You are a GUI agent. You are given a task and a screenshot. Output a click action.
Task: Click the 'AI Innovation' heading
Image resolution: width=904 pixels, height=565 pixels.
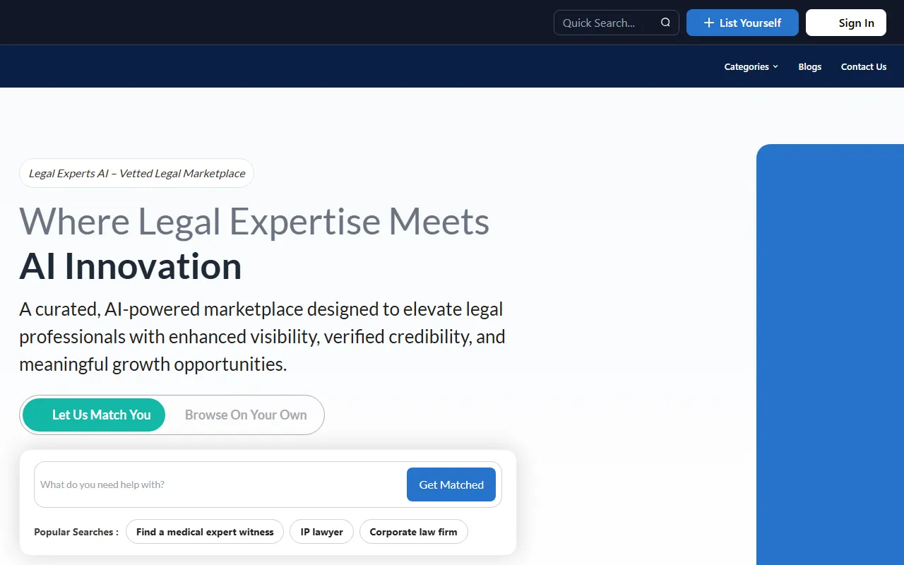(131, 266)
